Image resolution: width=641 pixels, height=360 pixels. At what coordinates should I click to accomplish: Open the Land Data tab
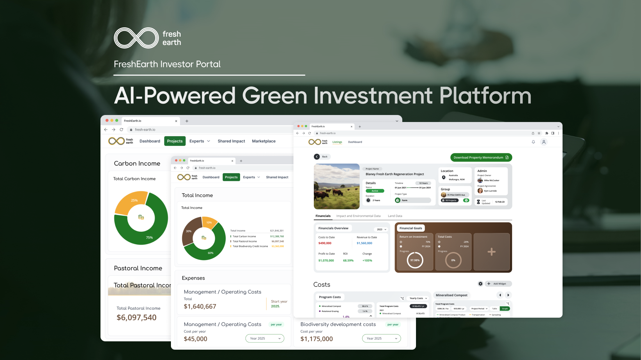point(395,216)
